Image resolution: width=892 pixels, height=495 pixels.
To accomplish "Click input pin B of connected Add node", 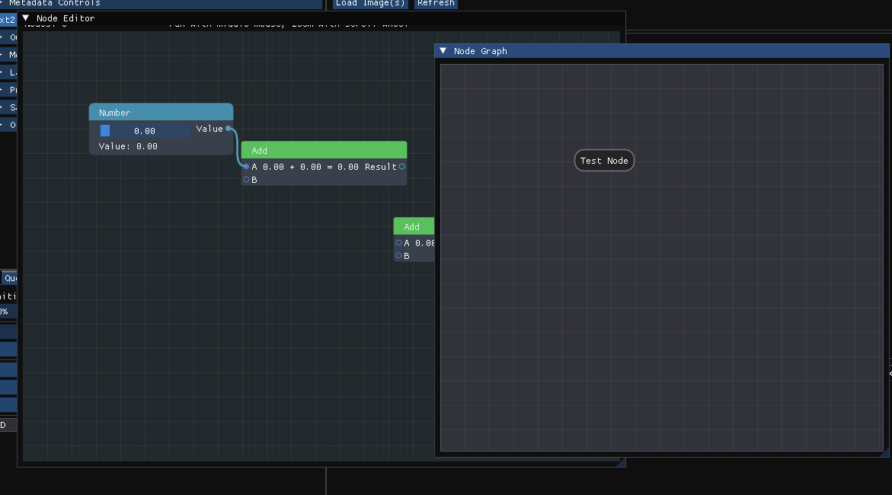I will (x=246, y=180).
